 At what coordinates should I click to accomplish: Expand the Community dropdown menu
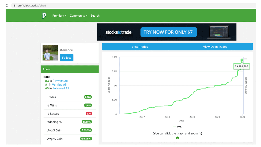78,16
